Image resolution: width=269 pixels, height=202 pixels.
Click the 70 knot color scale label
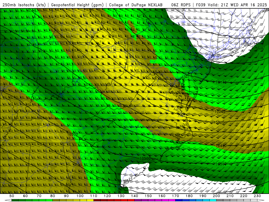(39, 196)
